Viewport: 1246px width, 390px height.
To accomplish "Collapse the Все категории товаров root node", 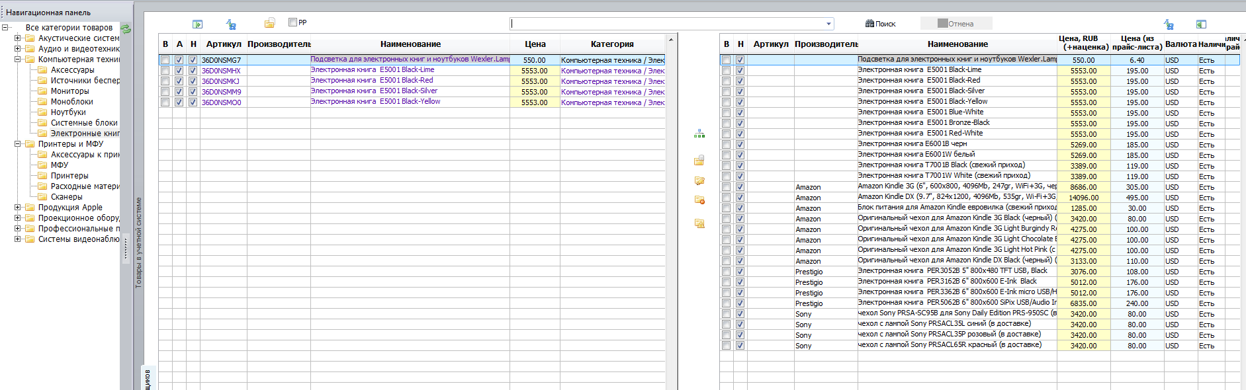I will (5, 27).
